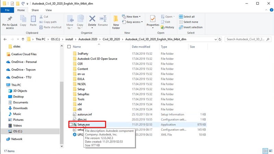The height and width of the screenshot is (154, 274).
Task: Click the navigation pane scroll down arrow
Action: (x=62, y=146)
